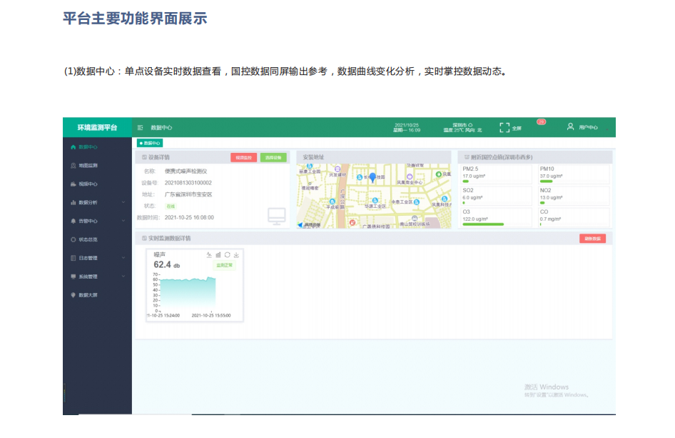Click the refresh icon on the 噪声 card

pyautogui.click(x=228, y=255)
